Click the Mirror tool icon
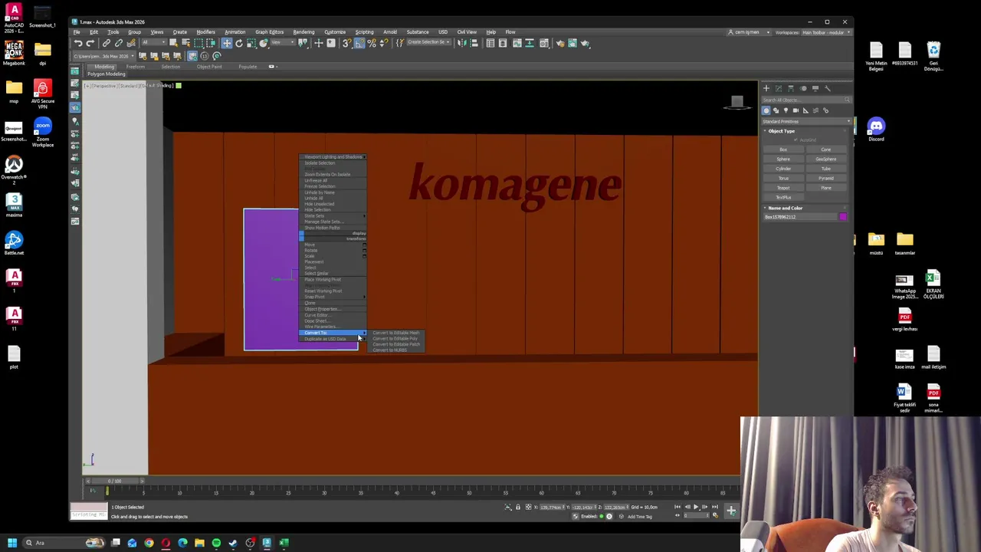 [462, 43]
